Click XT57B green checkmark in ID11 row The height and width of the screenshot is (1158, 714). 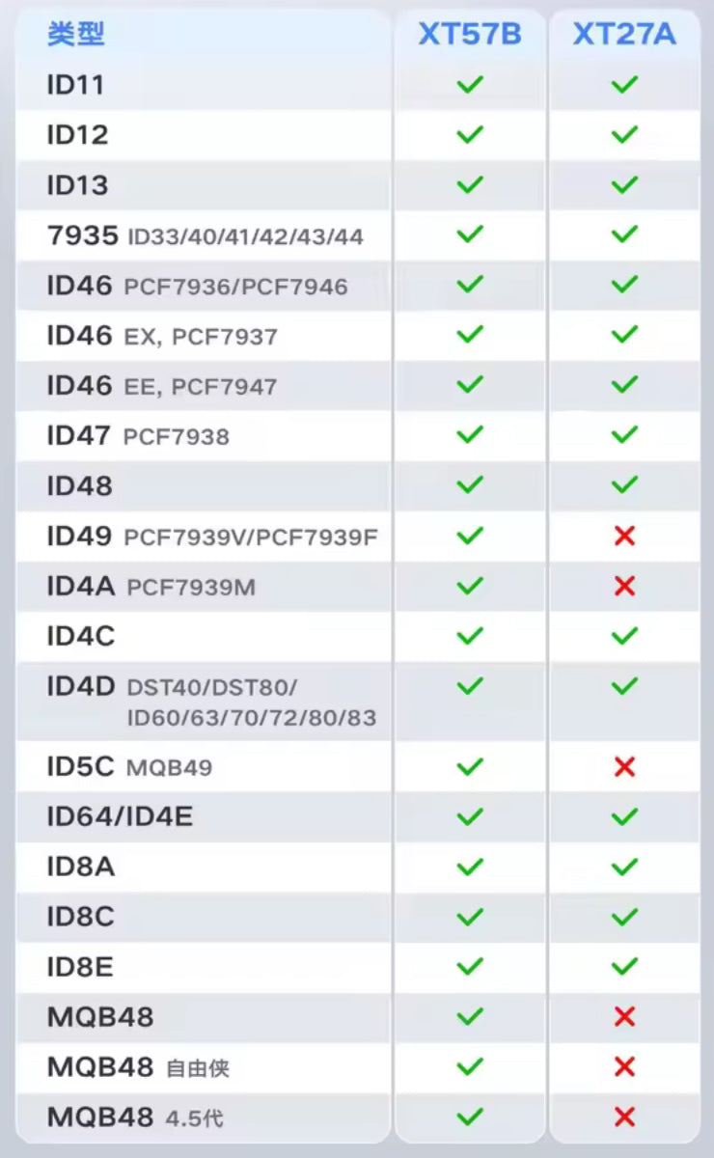tap(470, 85)
